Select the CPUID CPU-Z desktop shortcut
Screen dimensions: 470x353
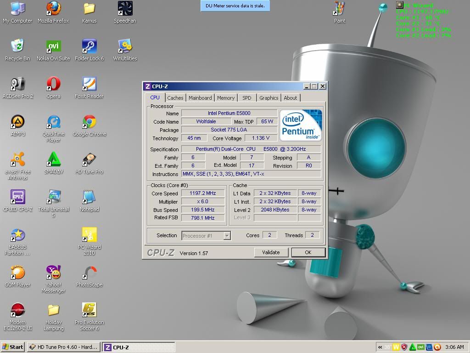coord(18,201)
